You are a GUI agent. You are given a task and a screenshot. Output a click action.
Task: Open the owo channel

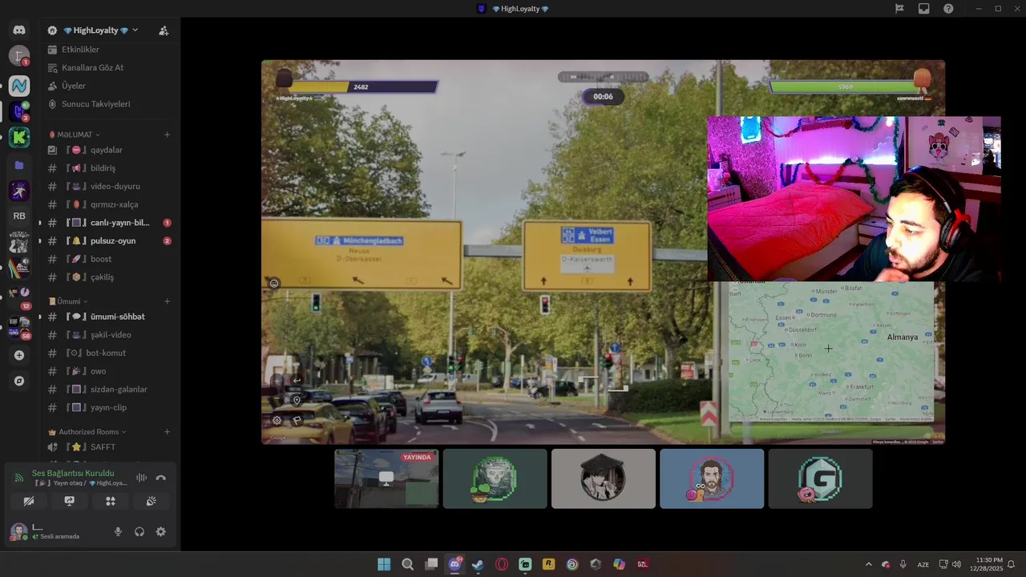pos(110,371)
